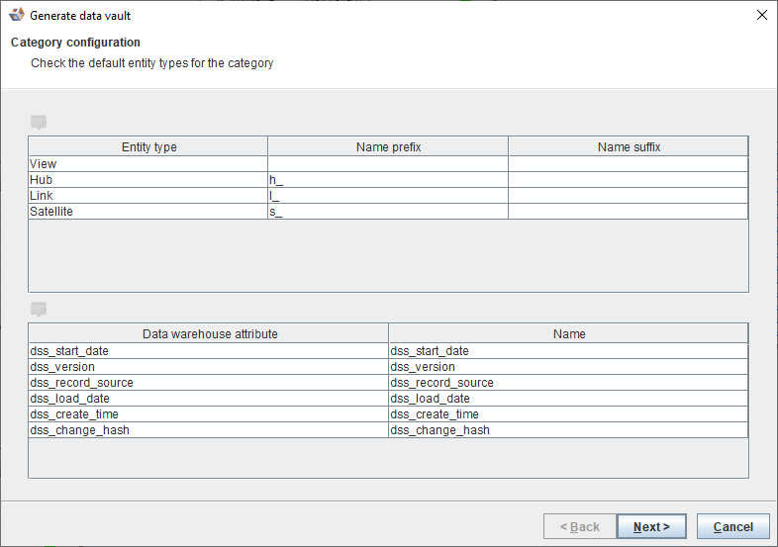Click the Name suffix column header
Image resolution: width=778 pixels, height=547 pixels.
[x=629, y=147]
